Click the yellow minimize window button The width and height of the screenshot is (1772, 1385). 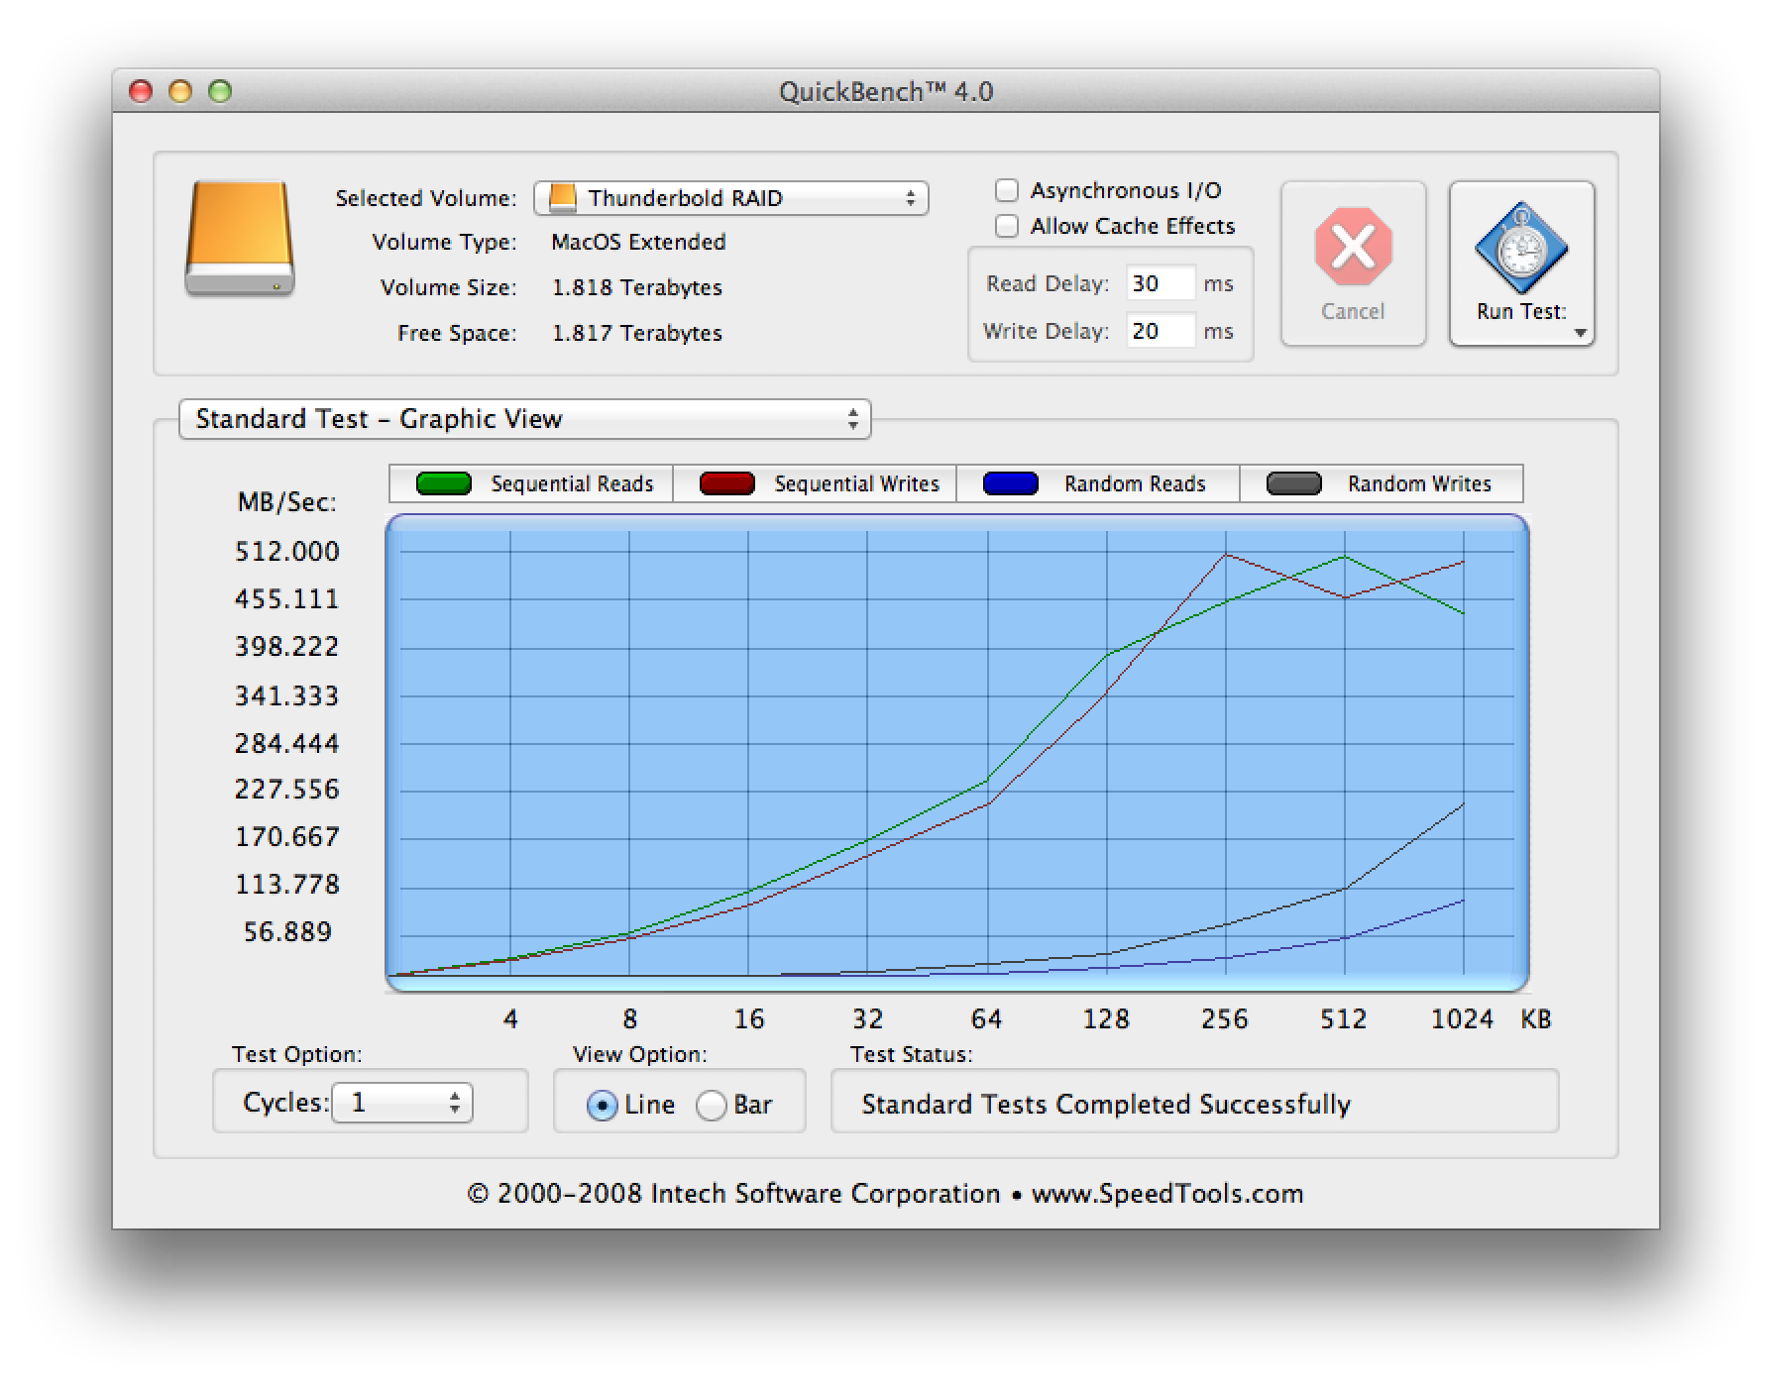point(179,91)
